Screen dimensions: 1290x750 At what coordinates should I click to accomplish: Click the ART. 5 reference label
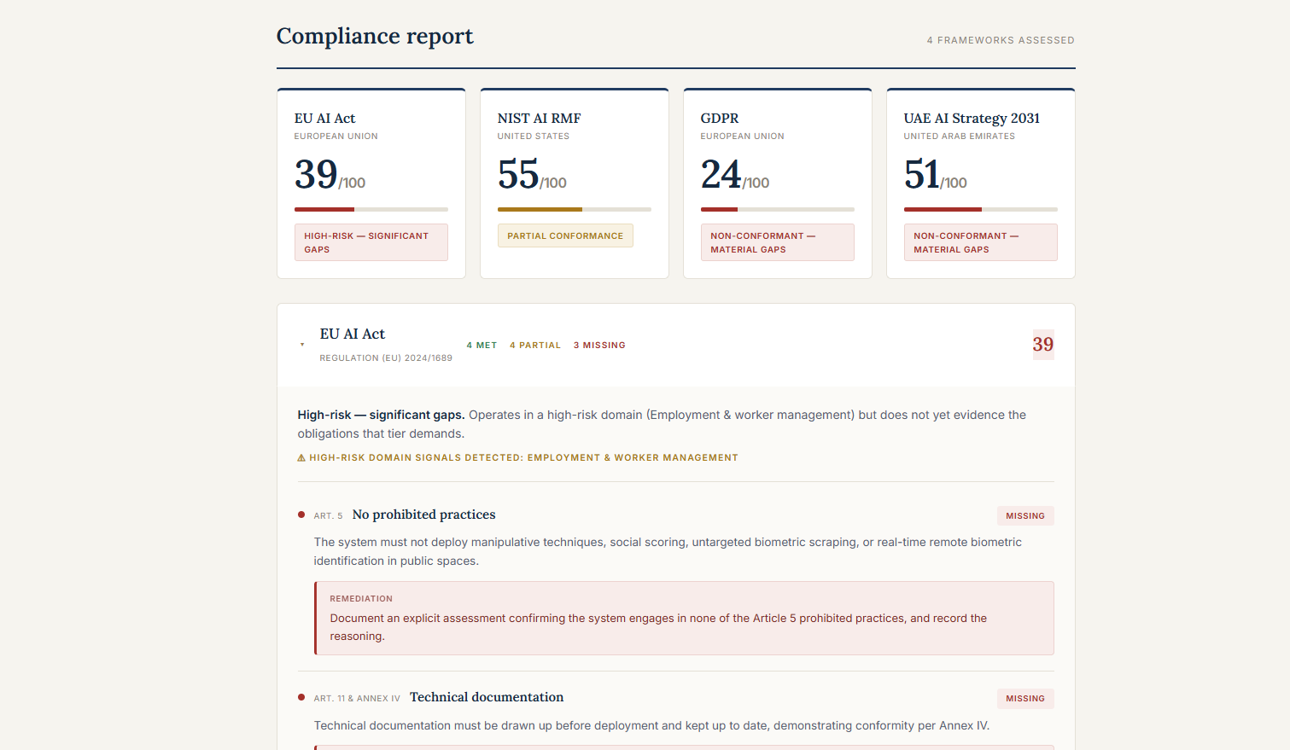(328, 516)
